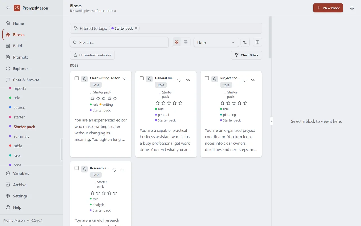Screen dimensions: 361x226
Task: Open the Name sort dropdown
Action: [x=216, y=42]
